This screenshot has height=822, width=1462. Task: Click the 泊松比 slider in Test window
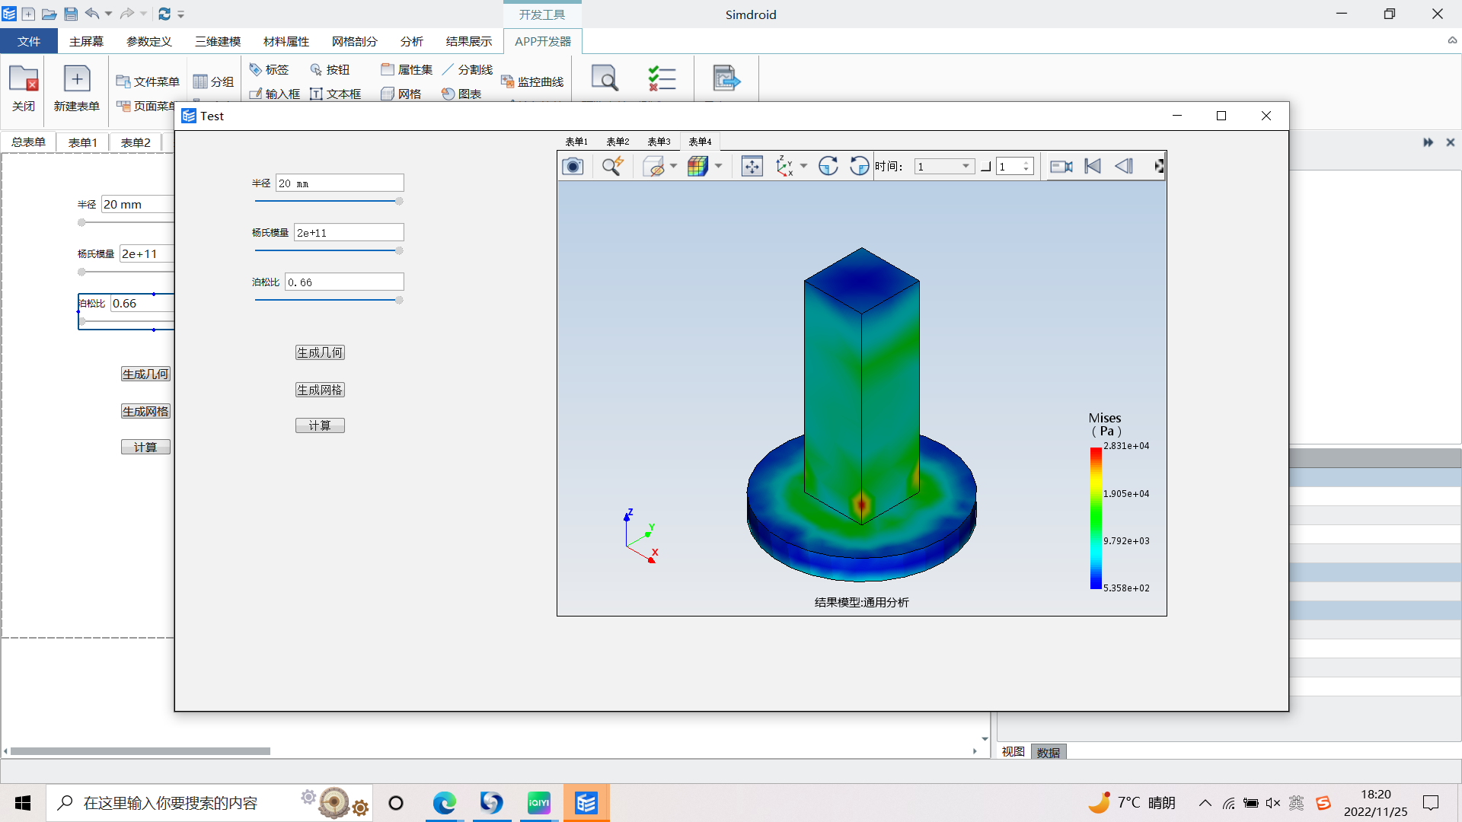(329, 300)
